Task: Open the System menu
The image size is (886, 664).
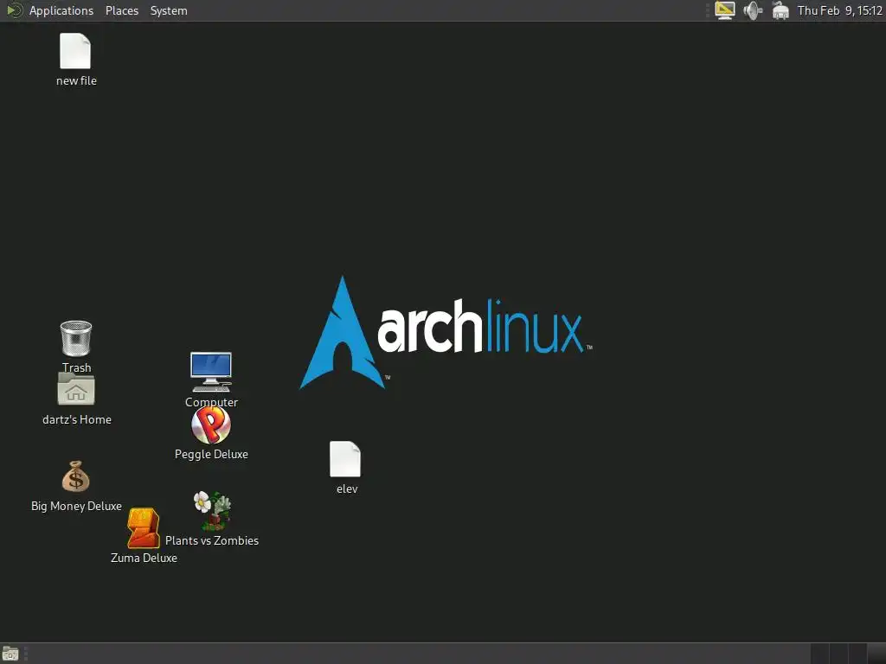Action: (x=169, y=10)
